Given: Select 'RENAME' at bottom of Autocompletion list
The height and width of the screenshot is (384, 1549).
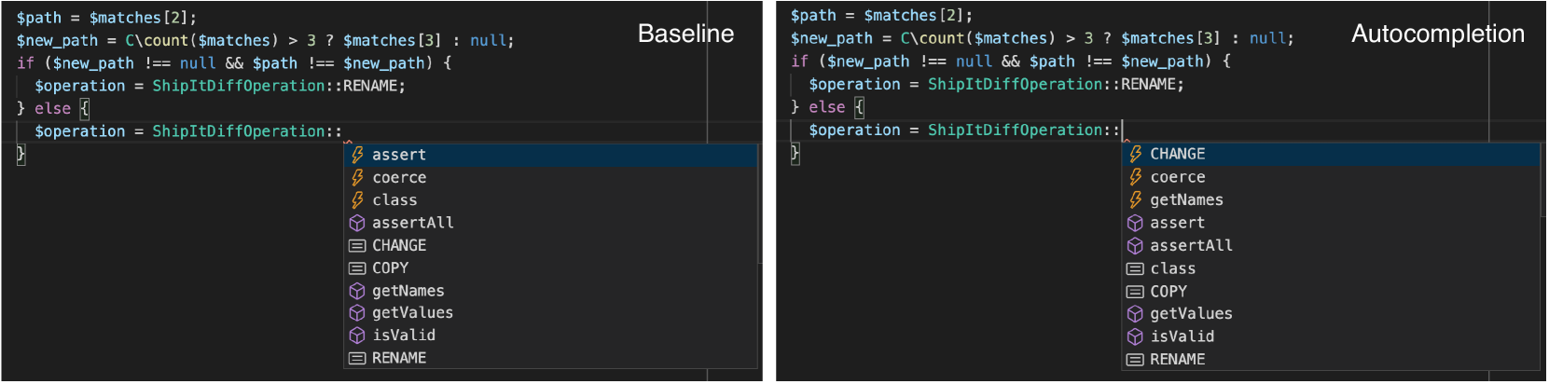Looking at the screenshot, I should (1331, 359).
